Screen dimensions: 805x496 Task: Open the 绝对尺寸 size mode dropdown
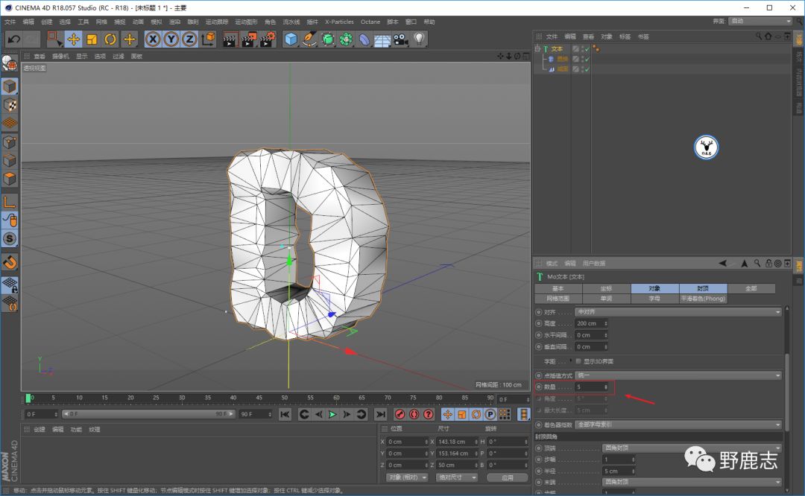[457, 477]
